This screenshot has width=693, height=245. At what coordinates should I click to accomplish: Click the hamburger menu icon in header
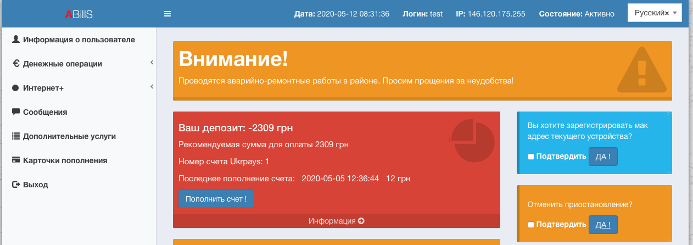(x=167, y=14)
